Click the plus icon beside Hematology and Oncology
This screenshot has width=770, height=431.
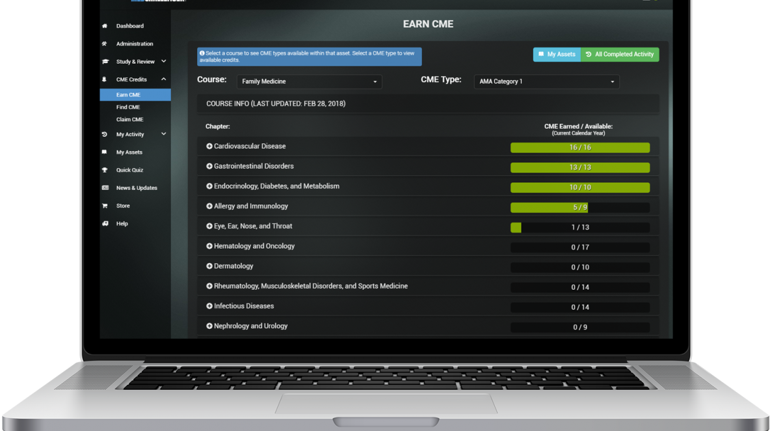[209, 246]
